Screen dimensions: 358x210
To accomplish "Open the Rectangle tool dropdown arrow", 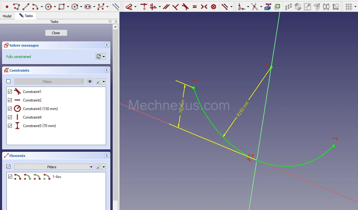I will [x=68, y=7].
